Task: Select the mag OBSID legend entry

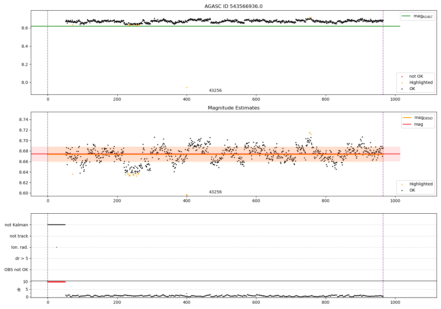Action: point(417,118)
